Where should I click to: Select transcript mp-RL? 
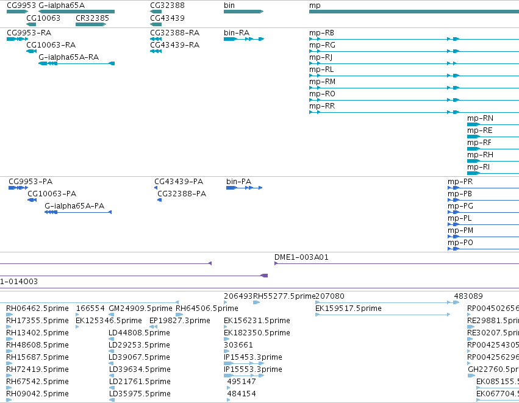tap(414, 76)
